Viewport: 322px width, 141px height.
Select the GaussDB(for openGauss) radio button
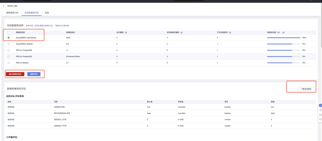(8, 38)
